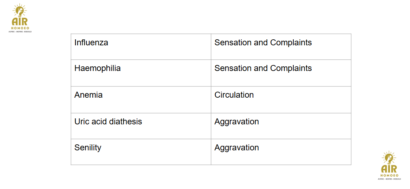Click the Senility table cell
The height and width of the screenshot is (189, 410).
tap(141, 152)
